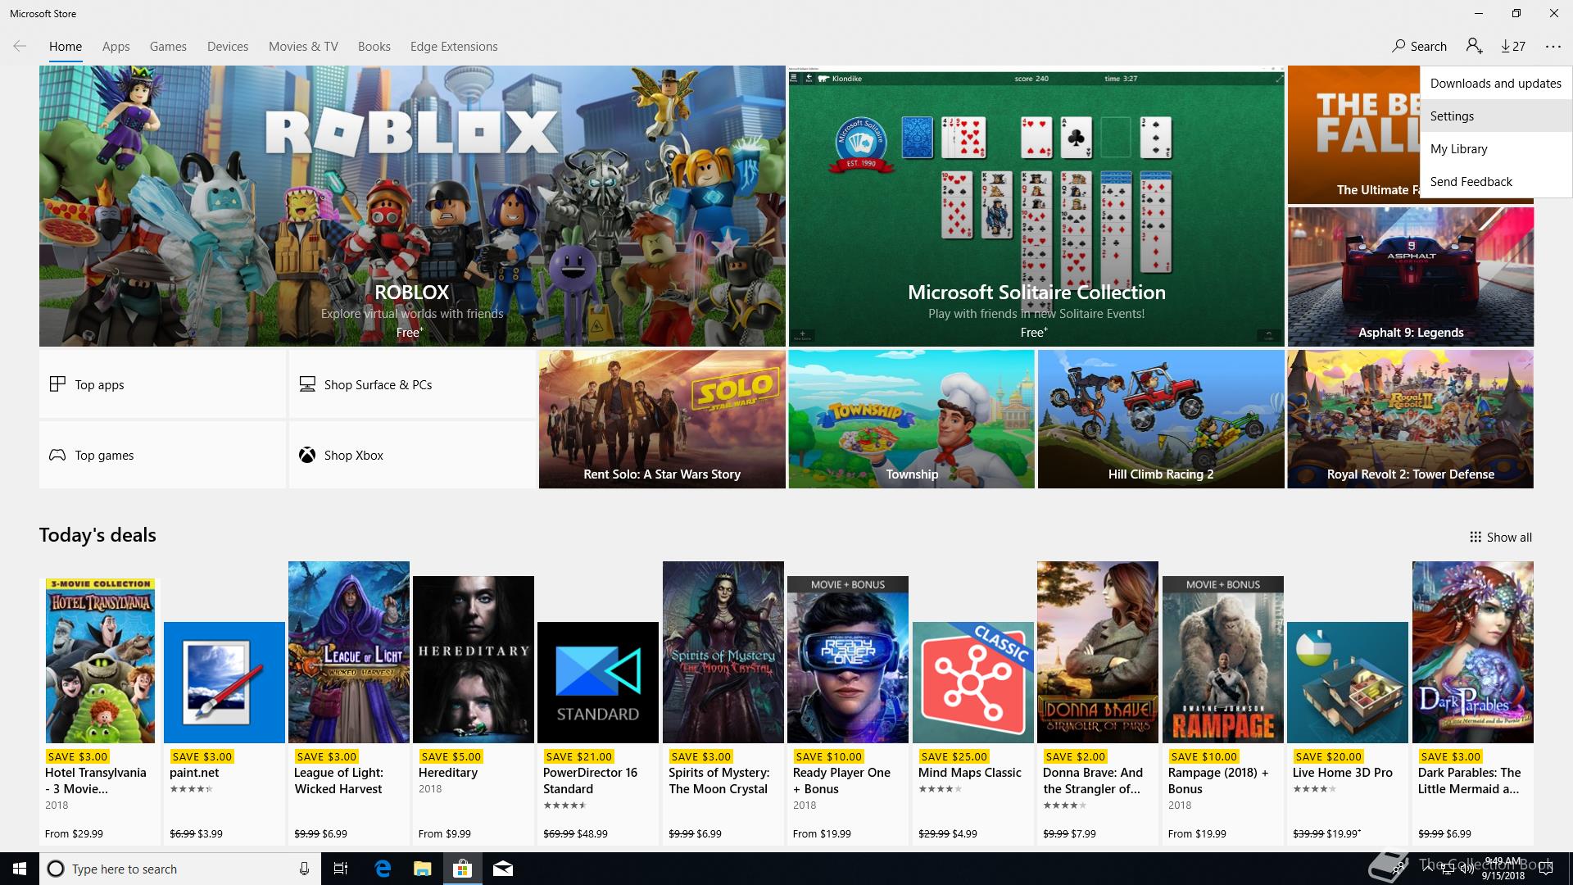Image resolution: width=1573 pixels, height=885 pixels.
Task: Open the Top apps tile
Action: tap(162, 384)
